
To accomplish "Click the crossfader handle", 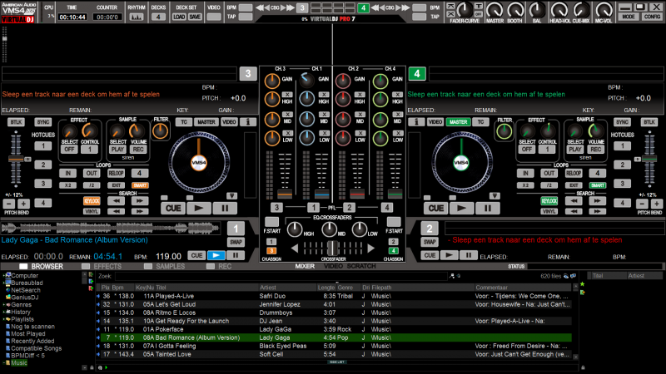I will pyautogui.click(x=333, y=248).
